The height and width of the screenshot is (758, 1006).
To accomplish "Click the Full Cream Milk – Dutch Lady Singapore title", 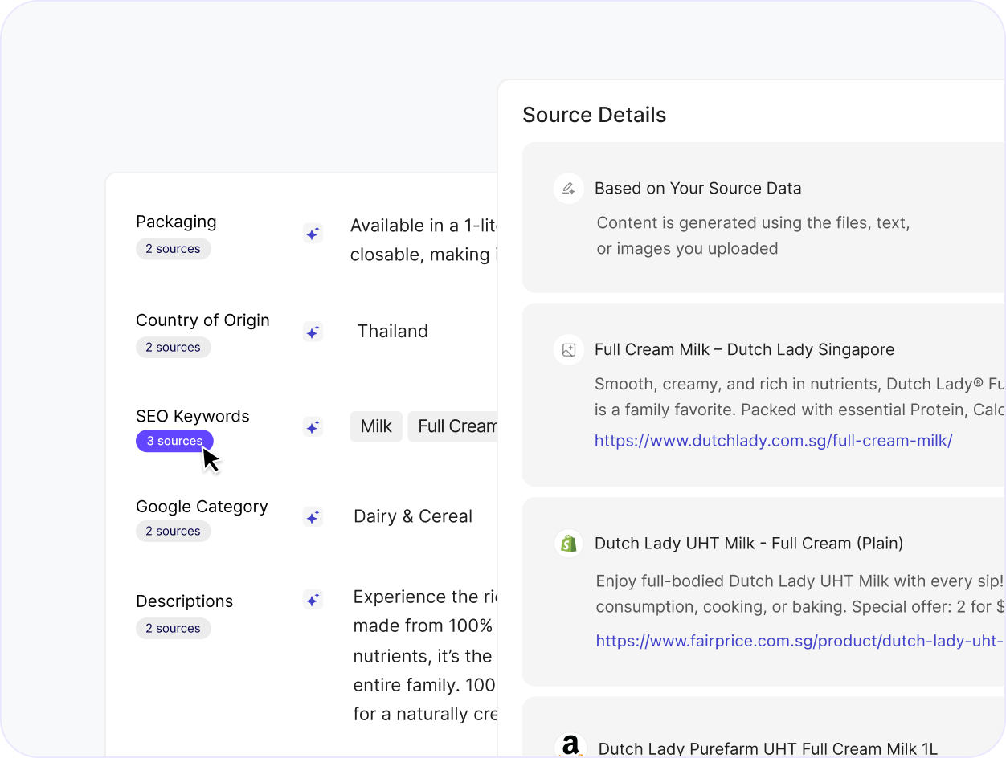I will click(745, 350).
